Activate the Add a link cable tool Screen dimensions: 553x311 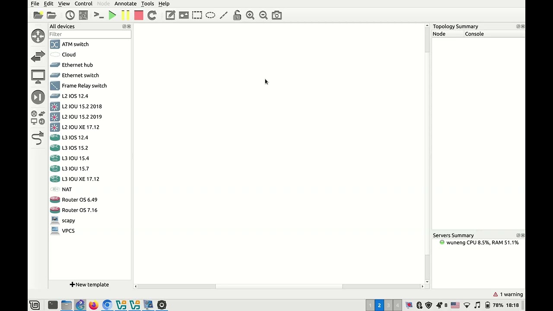tap(38, 138)
